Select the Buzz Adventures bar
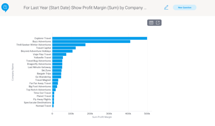This screenshot has height=126, width=215. point(91,42)
